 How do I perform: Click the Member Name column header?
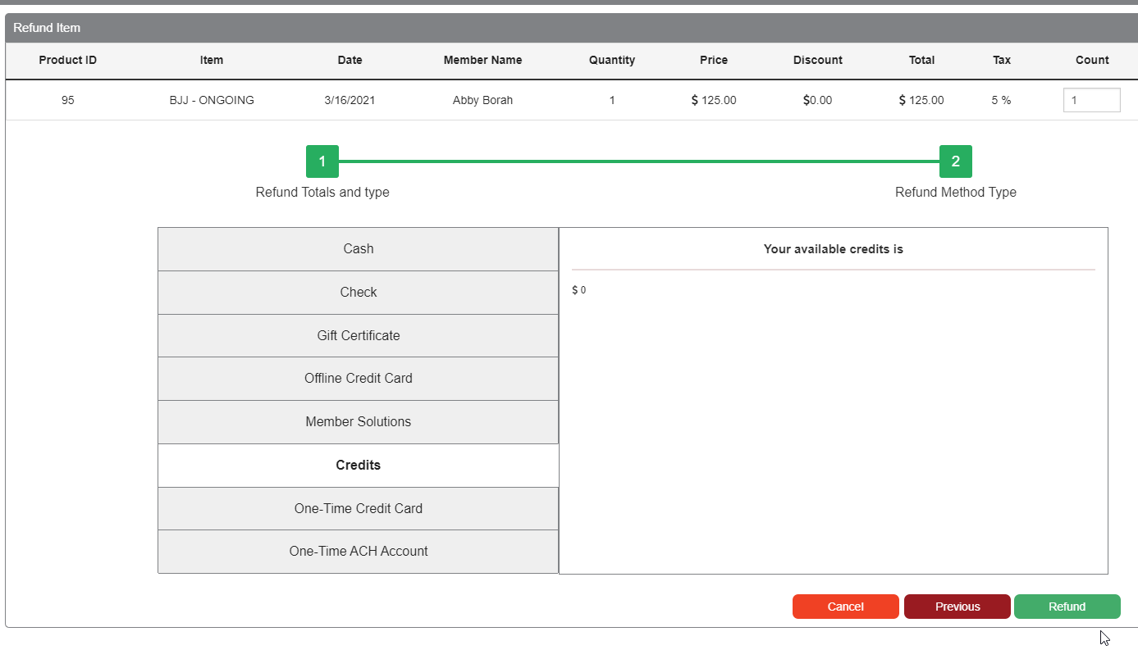tap(482, 60)
